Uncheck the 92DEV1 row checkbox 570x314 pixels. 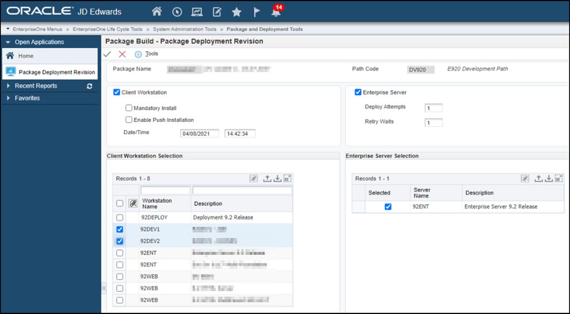coord(119,229)
